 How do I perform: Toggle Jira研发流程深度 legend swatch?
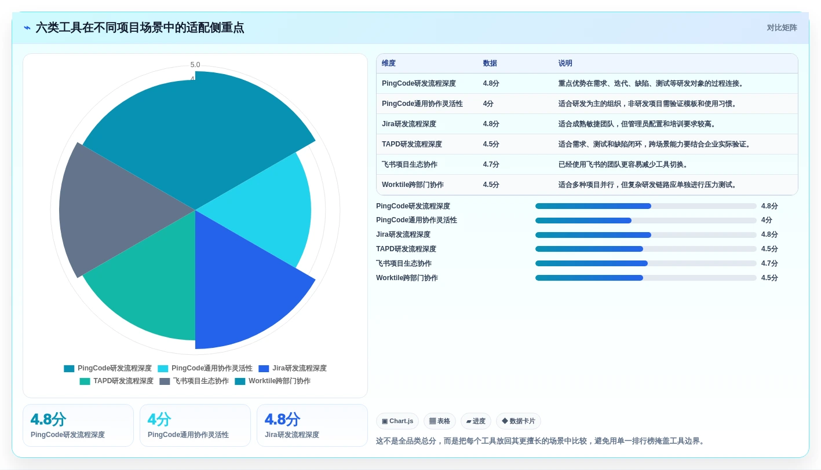click(x=264, y=369)
